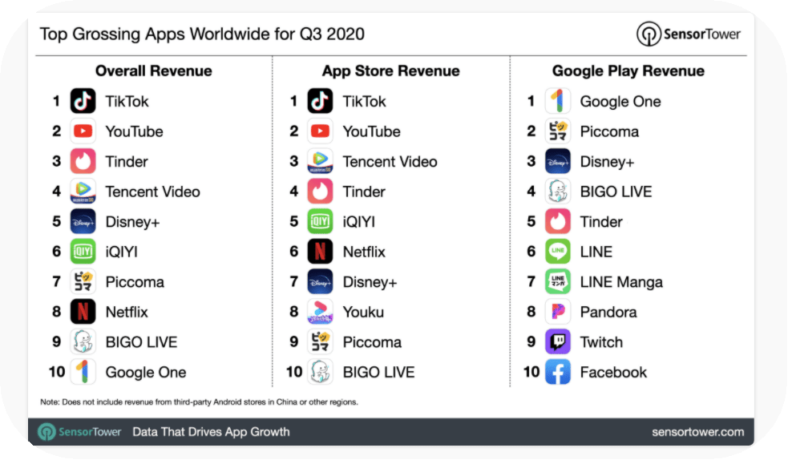Viewport: 788px width, 460px height.
Task: Click Piccoma icon under Google Play Revenue
Action: coord(558,131)
